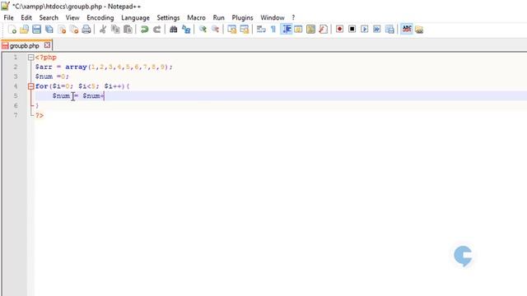Image resolution: width=527 pixels, height=296 pixels.
Task: Stop macro recording with black square
Action: (x=352, y=30)
